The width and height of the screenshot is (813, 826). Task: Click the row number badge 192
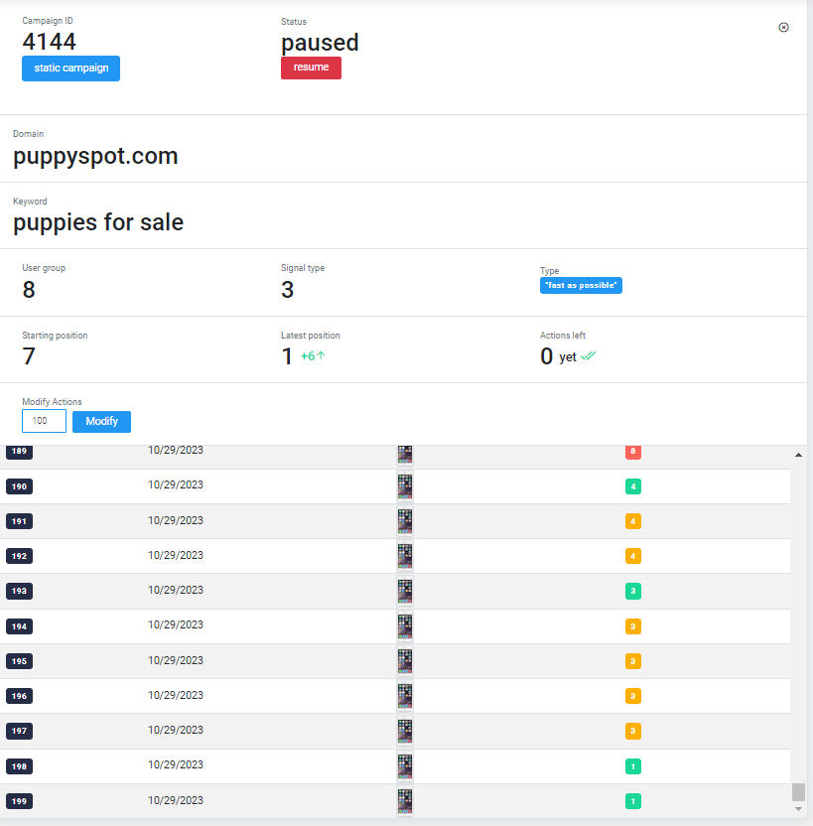point(20,556)
